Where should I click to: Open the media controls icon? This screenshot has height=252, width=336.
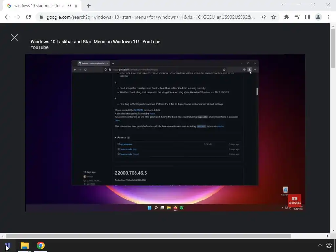297,17
